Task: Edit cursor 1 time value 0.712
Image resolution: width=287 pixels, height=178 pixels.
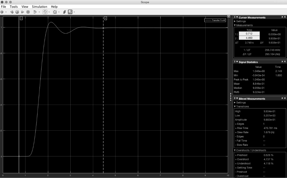Action: click(x=249, y=33)
